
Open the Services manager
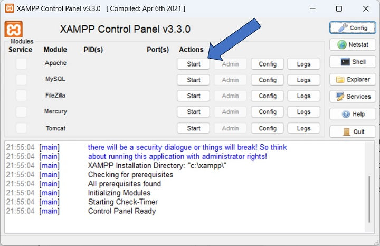[x=352, y=97]
